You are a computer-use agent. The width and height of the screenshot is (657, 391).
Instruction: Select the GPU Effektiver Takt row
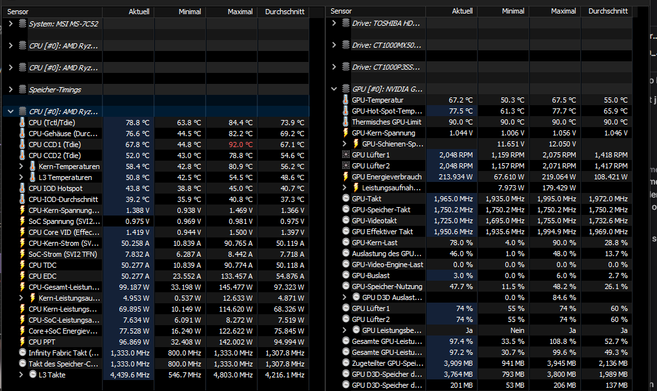(480, 232)
